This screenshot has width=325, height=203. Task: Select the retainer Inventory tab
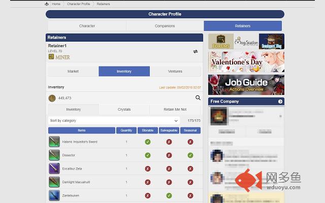point(124,71)
